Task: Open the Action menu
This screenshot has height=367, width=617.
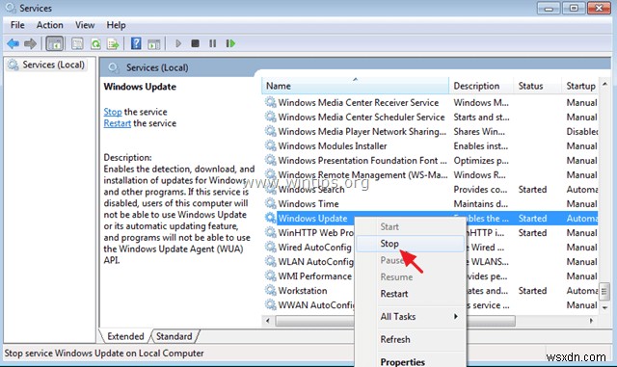Action: tap(49, 25)
